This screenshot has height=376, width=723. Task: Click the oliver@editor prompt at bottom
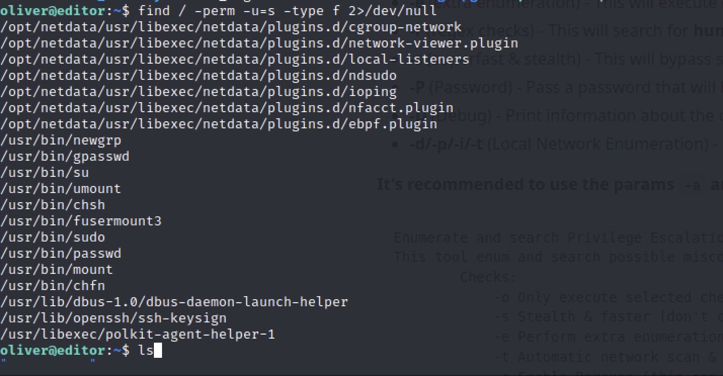53,350
